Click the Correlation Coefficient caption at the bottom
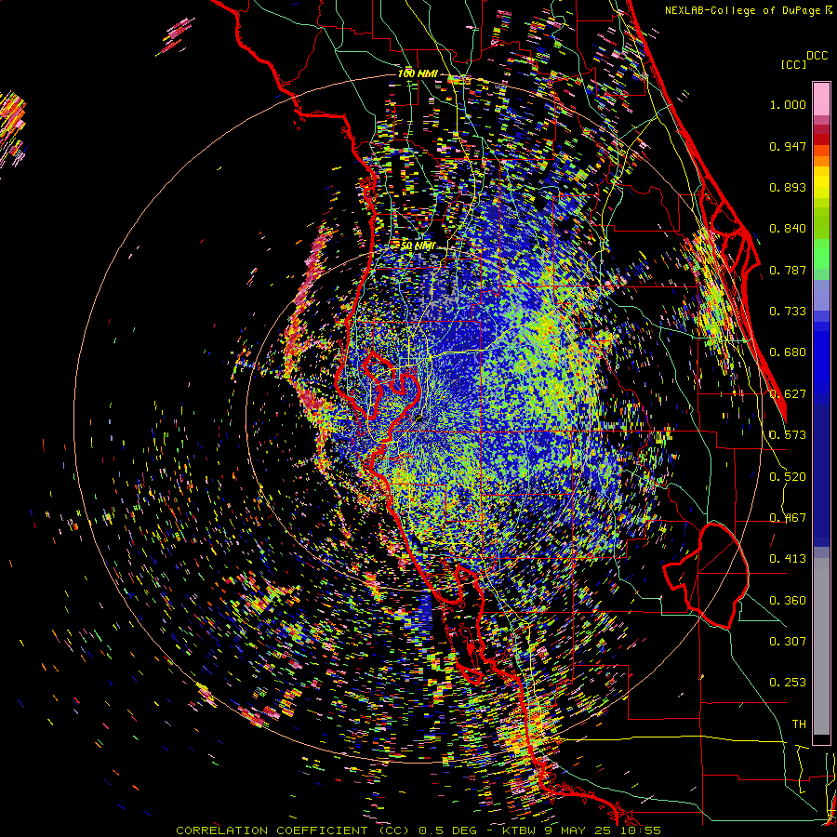This screenshot has width=837, height=837. pos(418,830)
